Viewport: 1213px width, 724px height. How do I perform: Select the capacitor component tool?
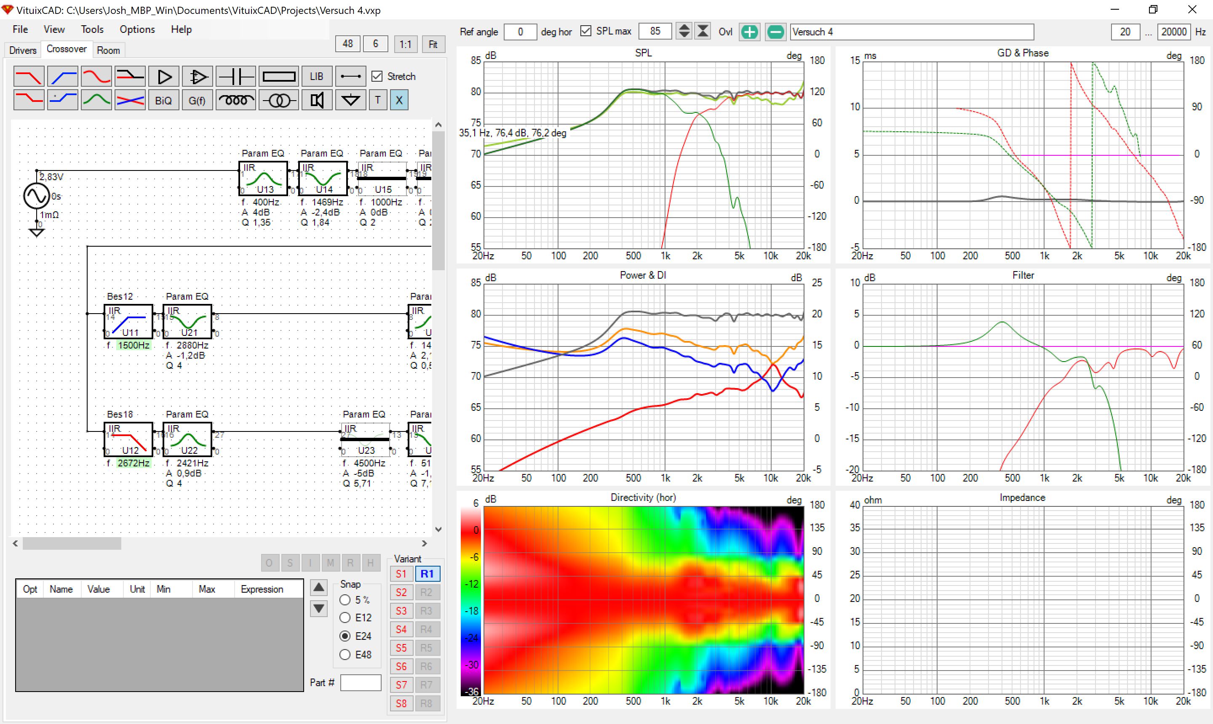236,77
